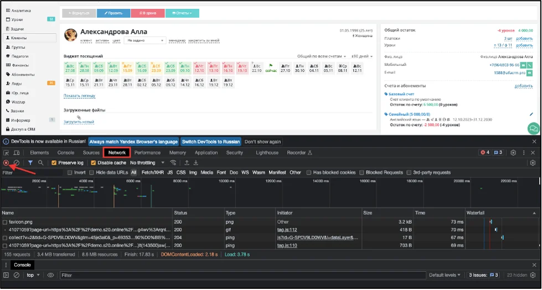Image resolution: width=542 pixels, height=290 pixels.
Task: Open console settings gear
Action: (533, 275)
